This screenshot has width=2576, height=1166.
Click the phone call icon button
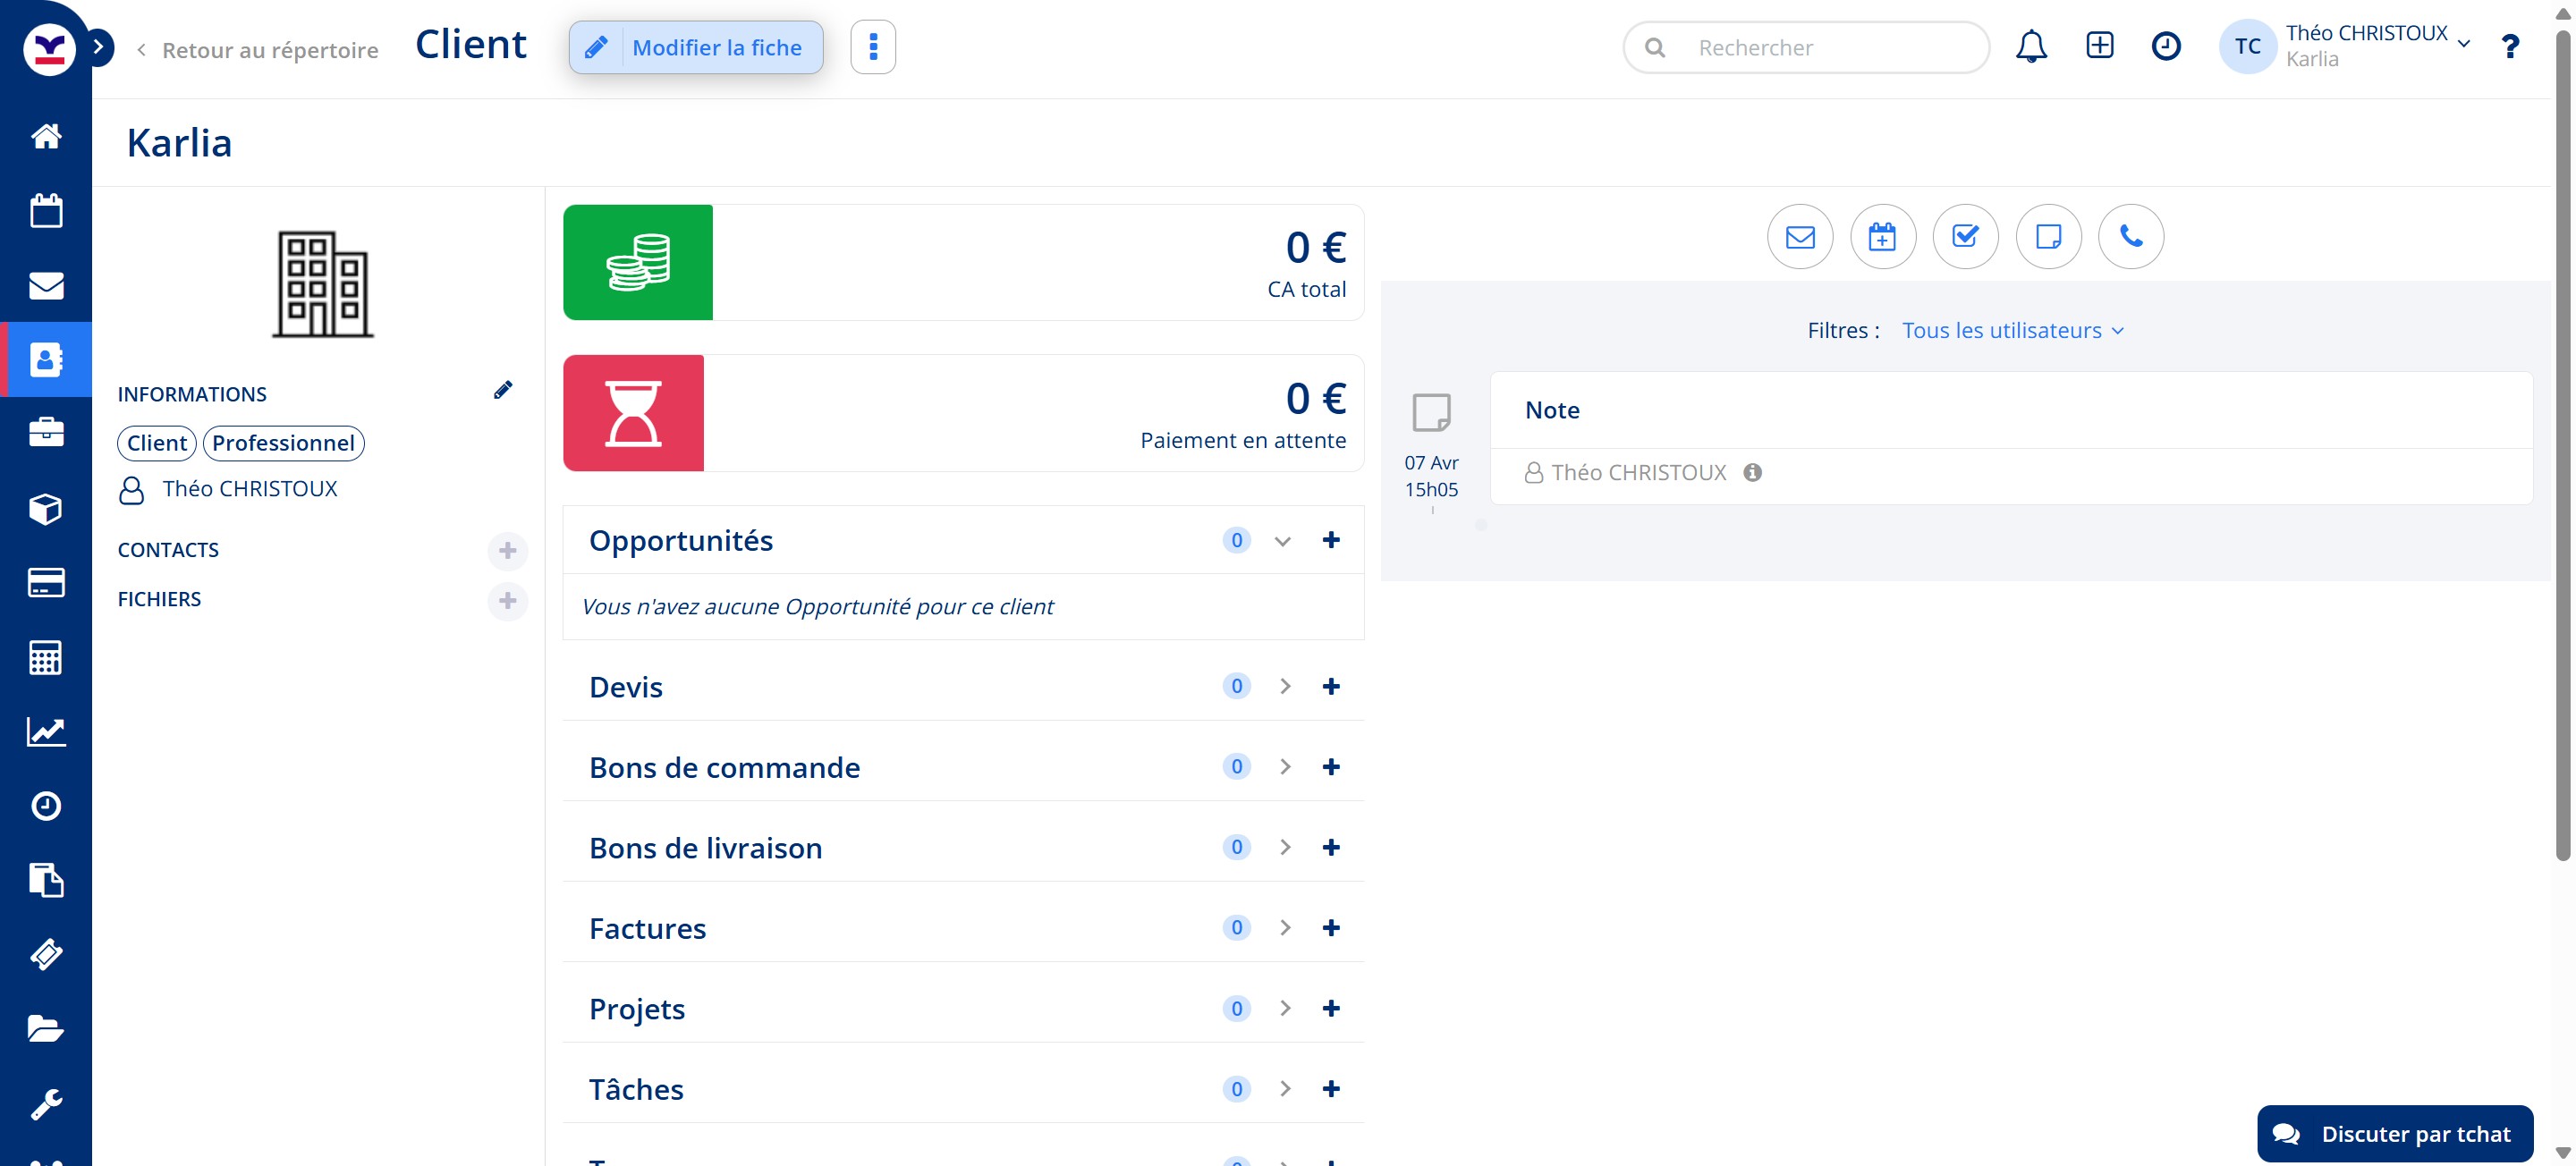pos(2131,237)
